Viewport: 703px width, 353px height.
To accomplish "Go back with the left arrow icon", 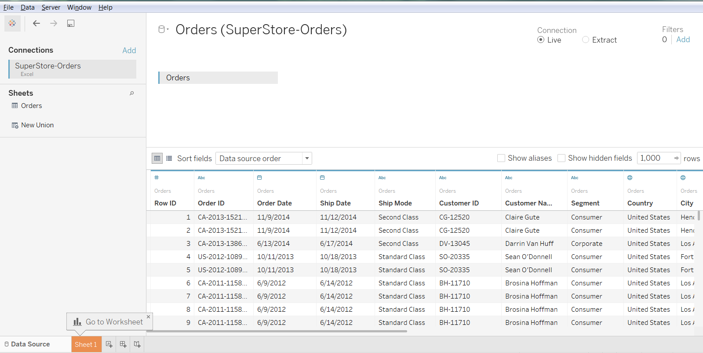I will click(x=36, y=23).
